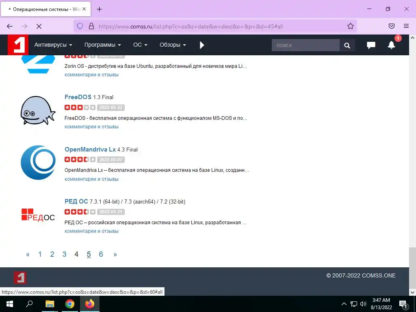Open the taskbar clock and date
416x312 pixels.
point(381,304)
